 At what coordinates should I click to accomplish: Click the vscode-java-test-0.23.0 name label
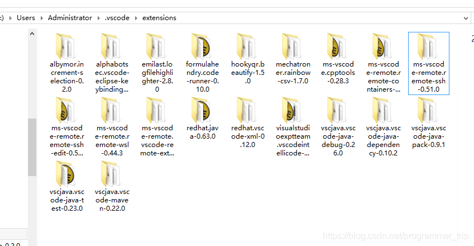(x=67, y=200)
